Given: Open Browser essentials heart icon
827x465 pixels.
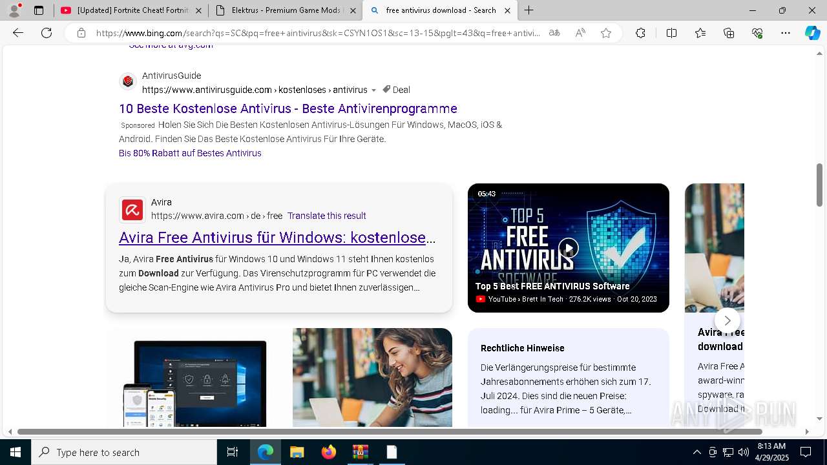Looking at the screenshot, I should click(757, 33).
